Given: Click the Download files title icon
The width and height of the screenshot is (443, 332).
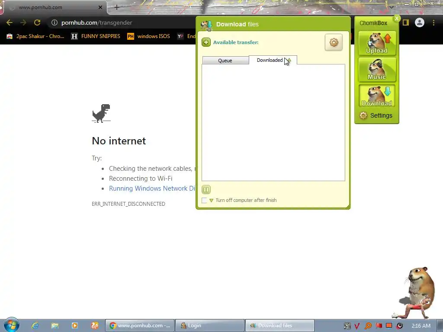Looking at the screenshot, I should pyautogui.click(x=206, y=26).
